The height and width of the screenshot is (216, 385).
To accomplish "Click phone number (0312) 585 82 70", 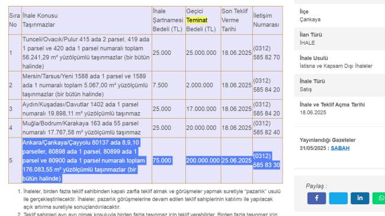I will pos(267,53).
